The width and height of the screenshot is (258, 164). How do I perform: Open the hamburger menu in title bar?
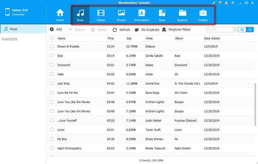click(x=233, y=3)
